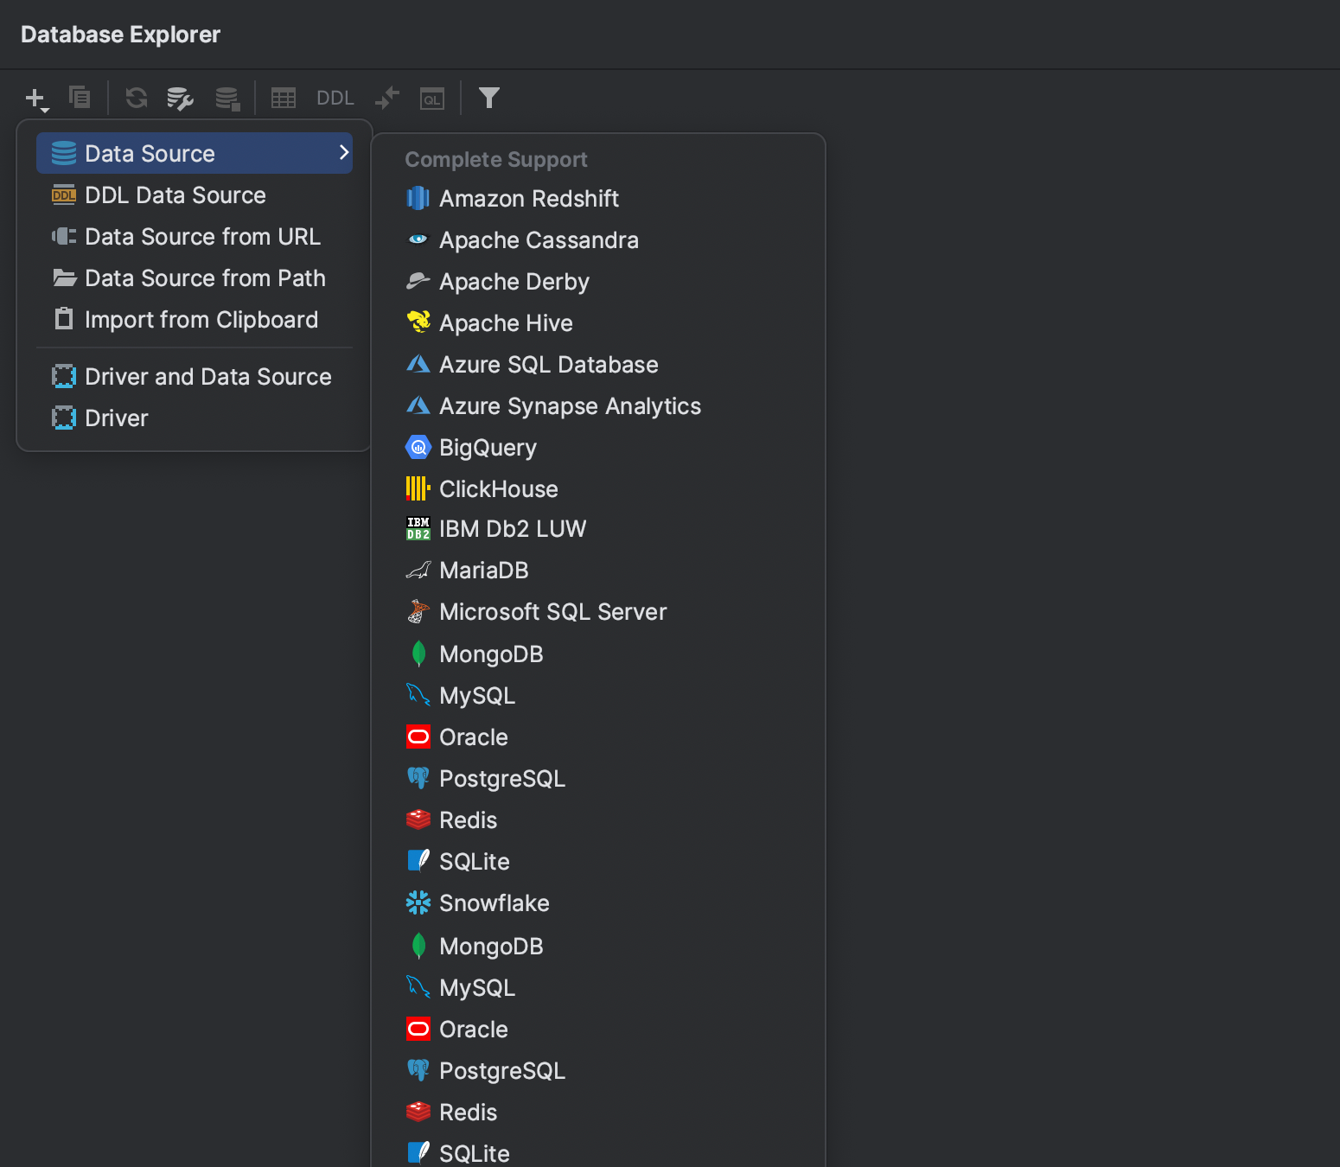Viewport: 1340px width, 1167px height.
Task: Click the Detach database icon
Action: 227,98
